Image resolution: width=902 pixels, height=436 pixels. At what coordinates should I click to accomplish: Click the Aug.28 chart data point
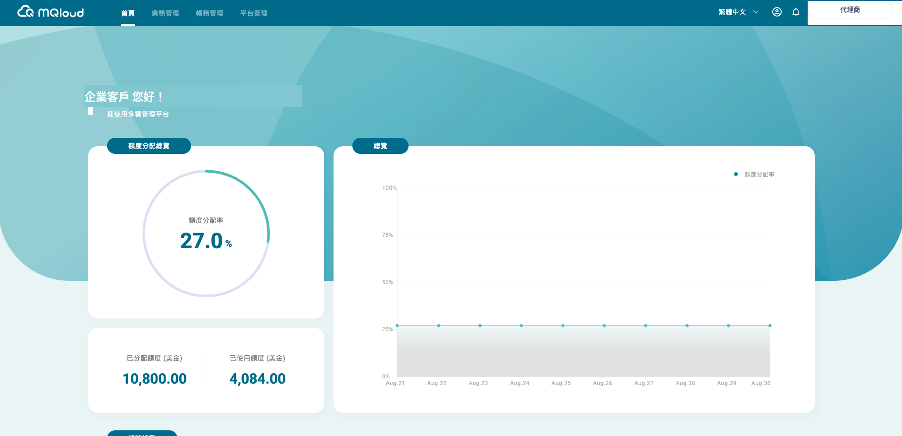click(687, 326)
